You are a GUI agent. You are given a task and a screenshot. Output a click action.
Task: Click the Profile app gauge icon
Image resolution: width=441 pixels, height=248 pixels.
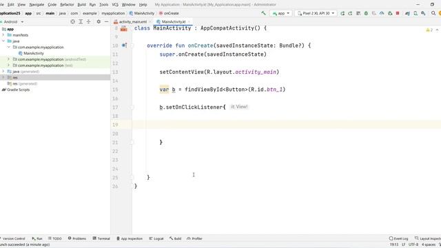click(x=382, y=13)
